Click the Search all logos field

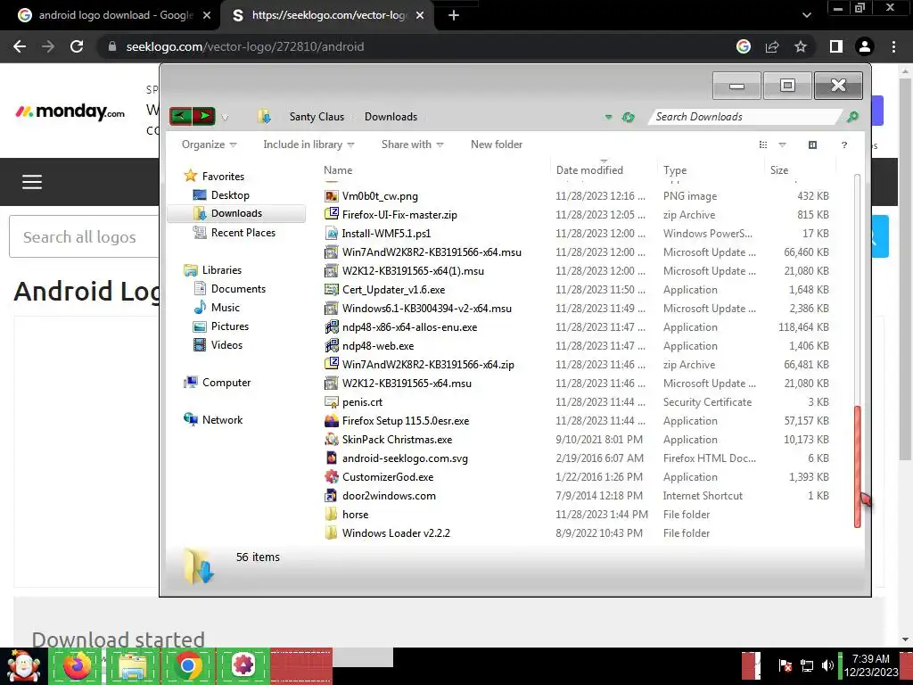point(85,236)
